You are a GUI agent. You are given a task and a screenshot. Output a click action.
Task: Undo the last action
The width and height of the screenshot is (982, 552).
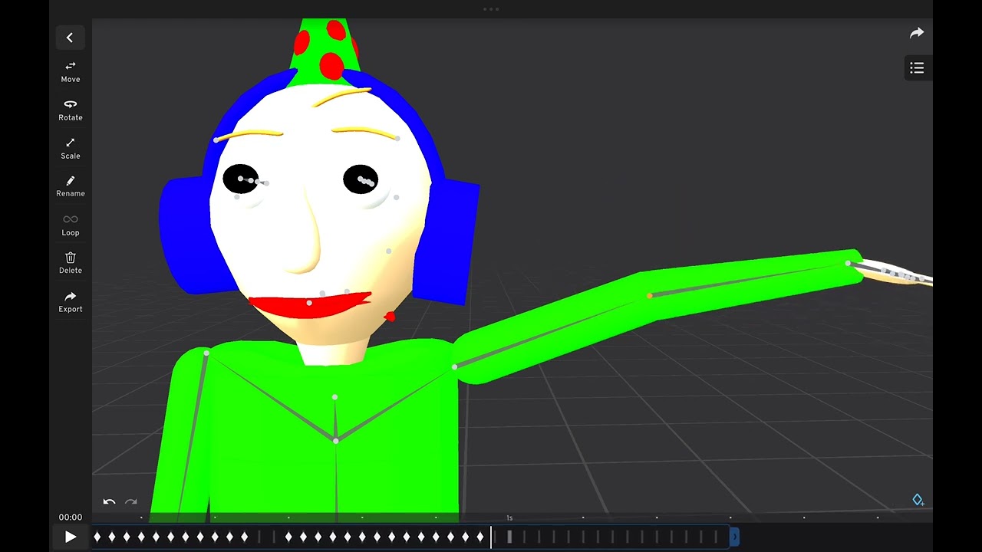tap(109, 502)
